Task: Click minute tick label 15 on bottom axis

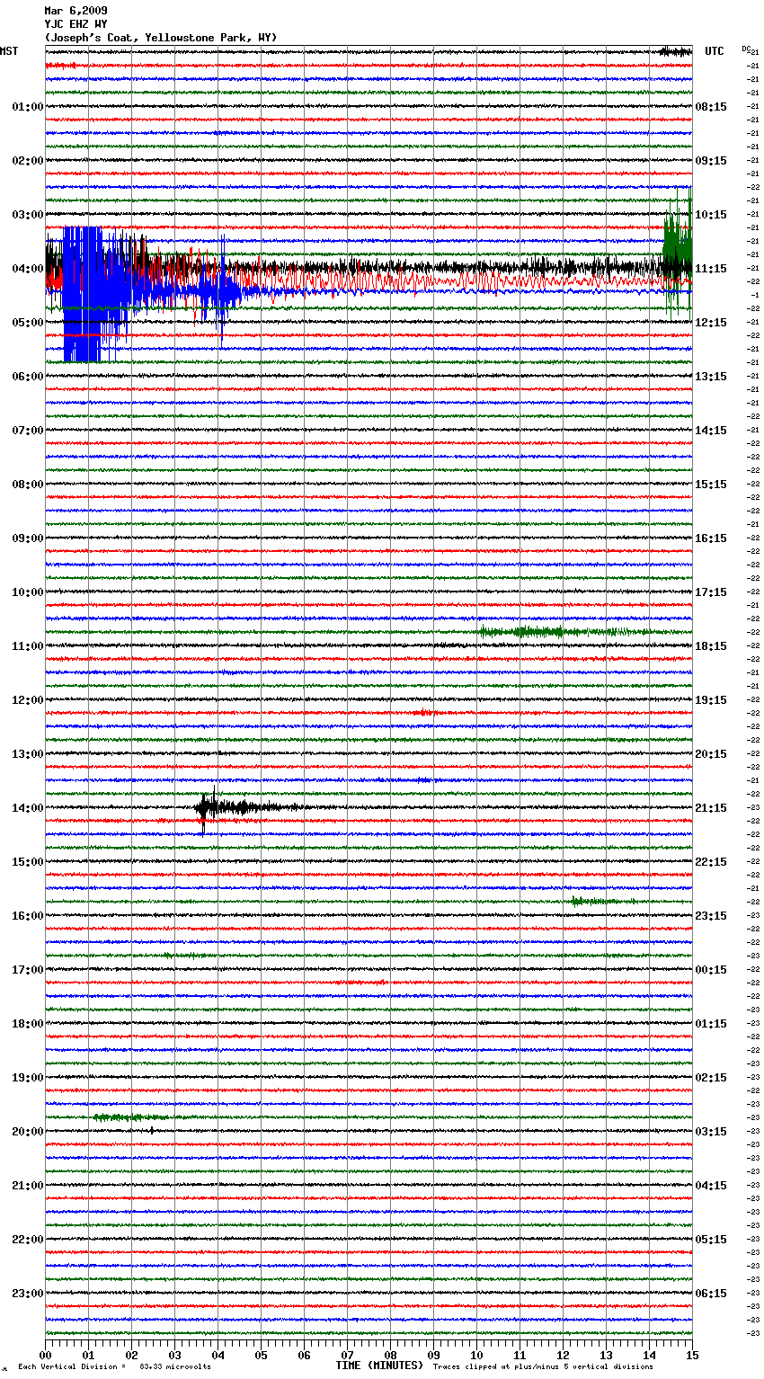Action: pos(692,1355)
